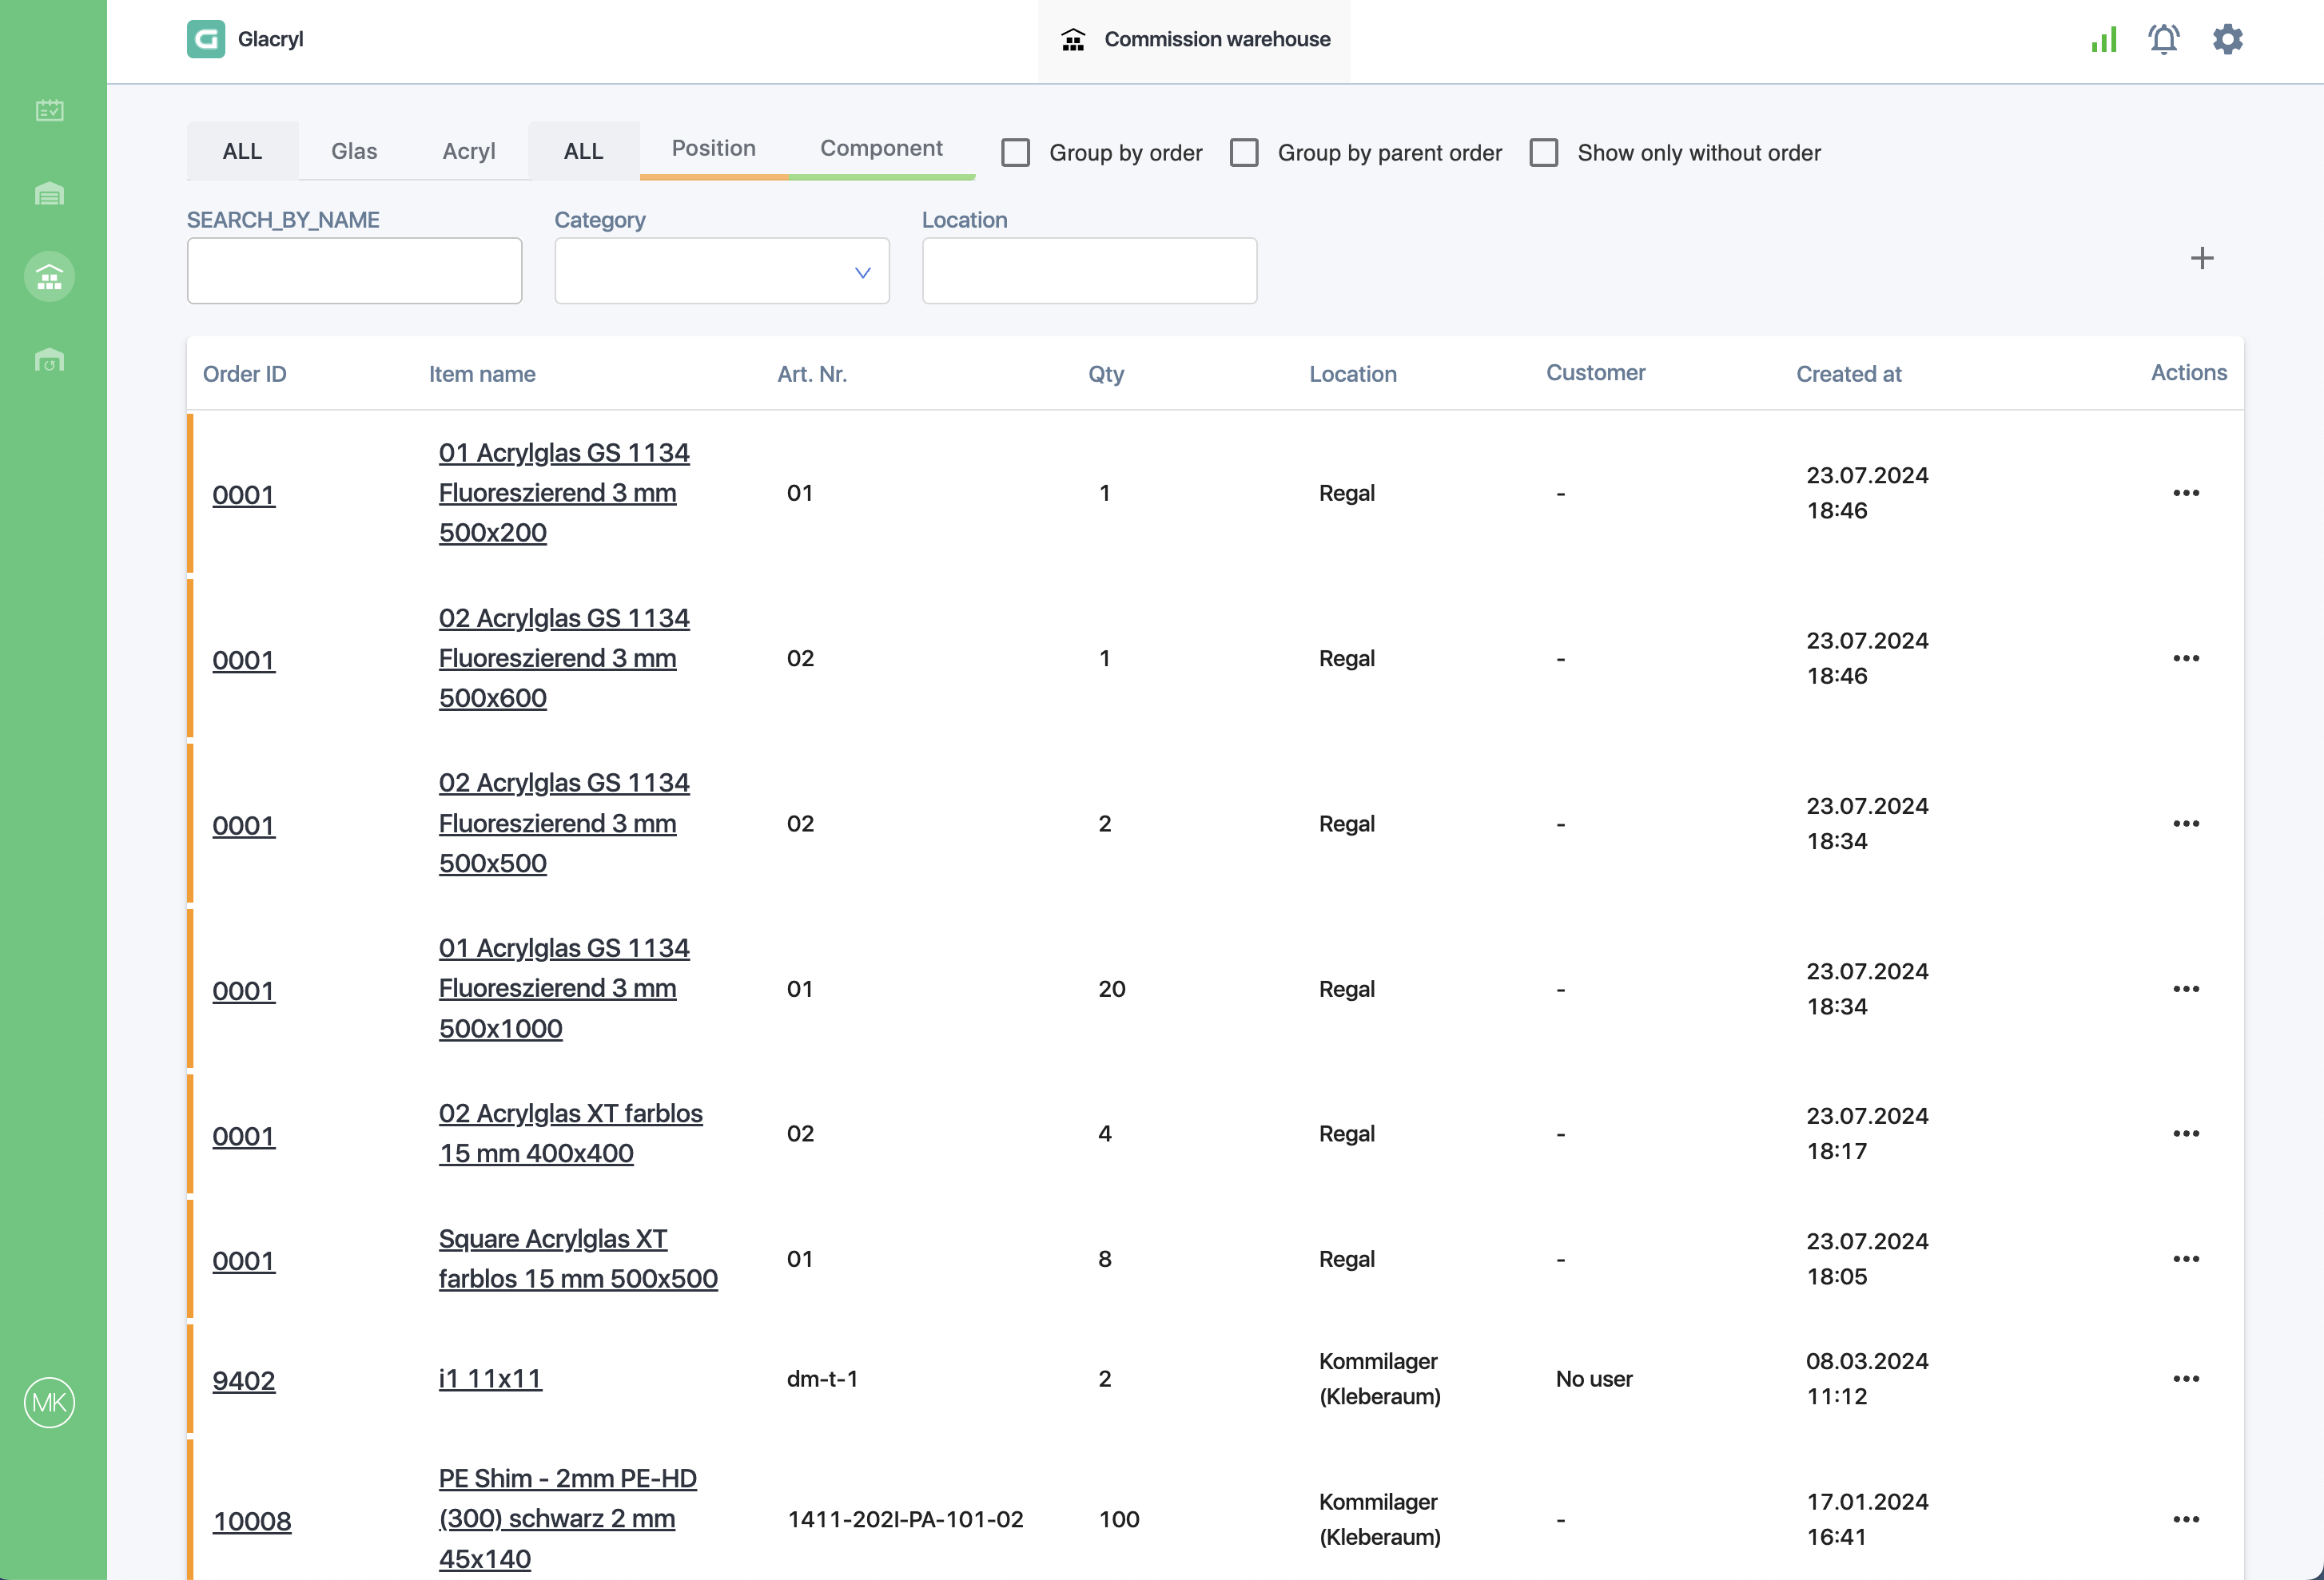
Task: Open actions menu for PE Shim row
Action: (2186, 1520)
